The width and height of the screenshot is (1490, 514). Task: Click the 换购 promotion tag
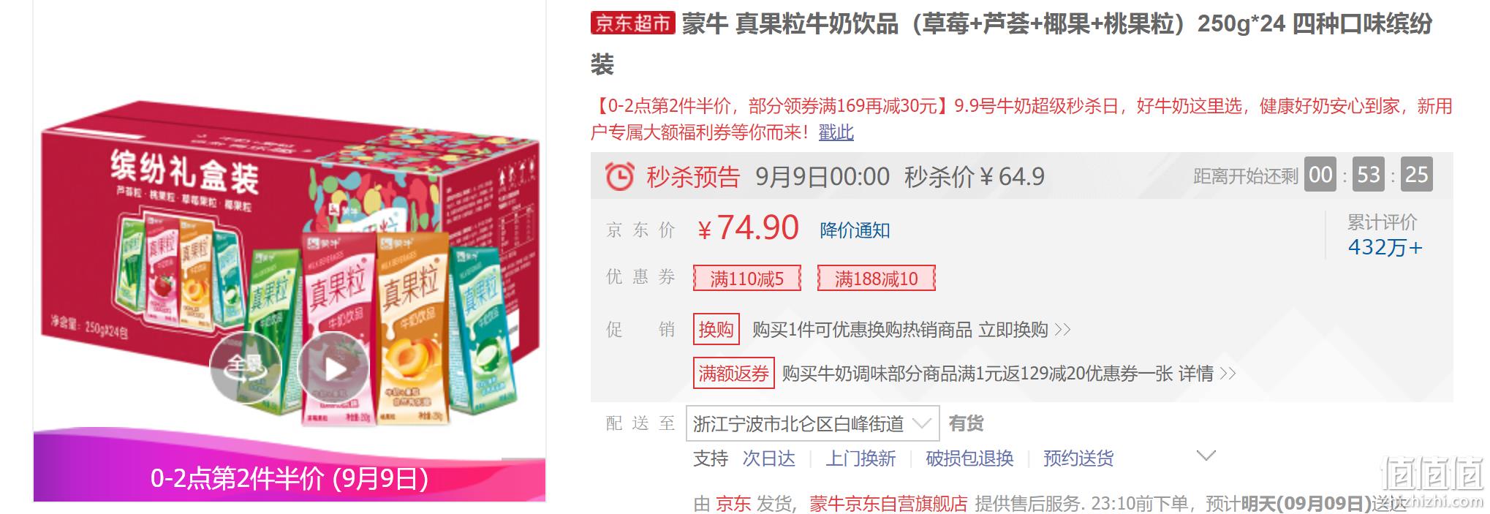pos(716,329)
